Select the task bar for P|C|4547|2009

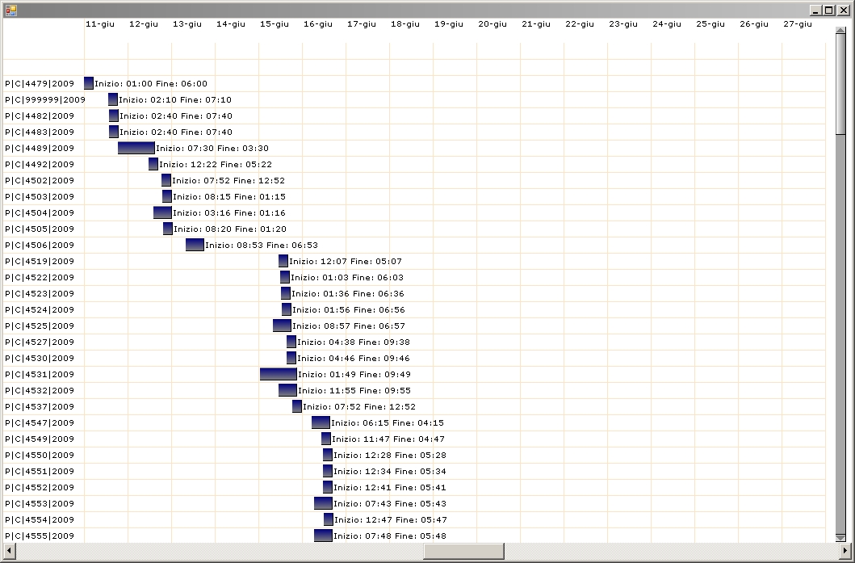[321, 422]
